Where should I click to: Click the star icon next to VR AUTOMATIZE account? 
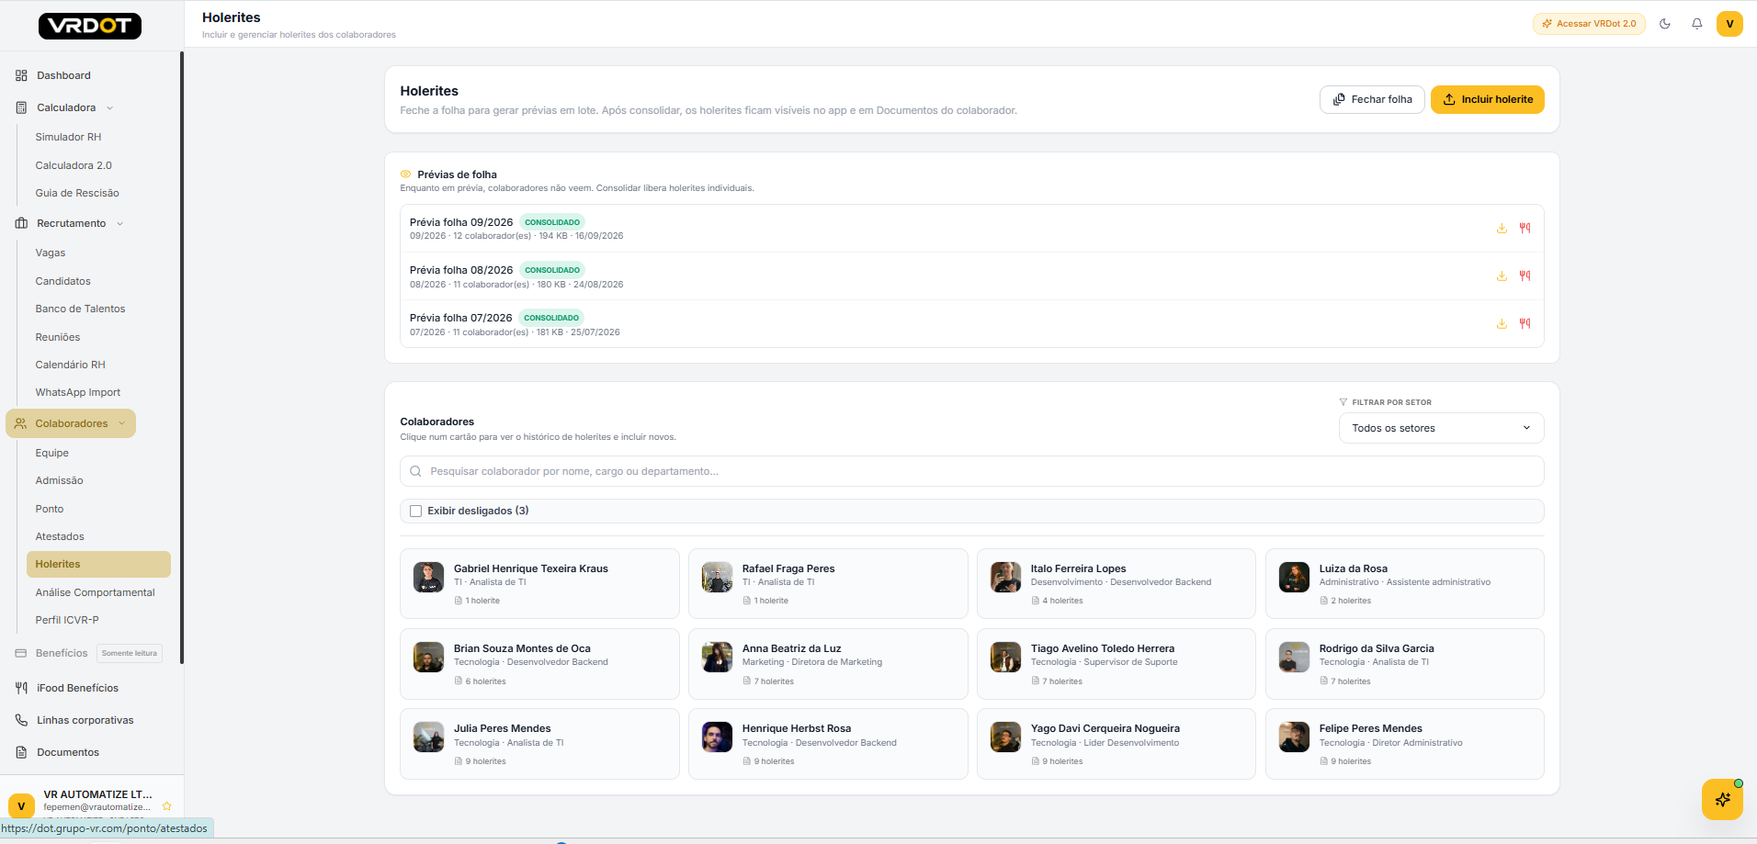click(x=166, y=806)
